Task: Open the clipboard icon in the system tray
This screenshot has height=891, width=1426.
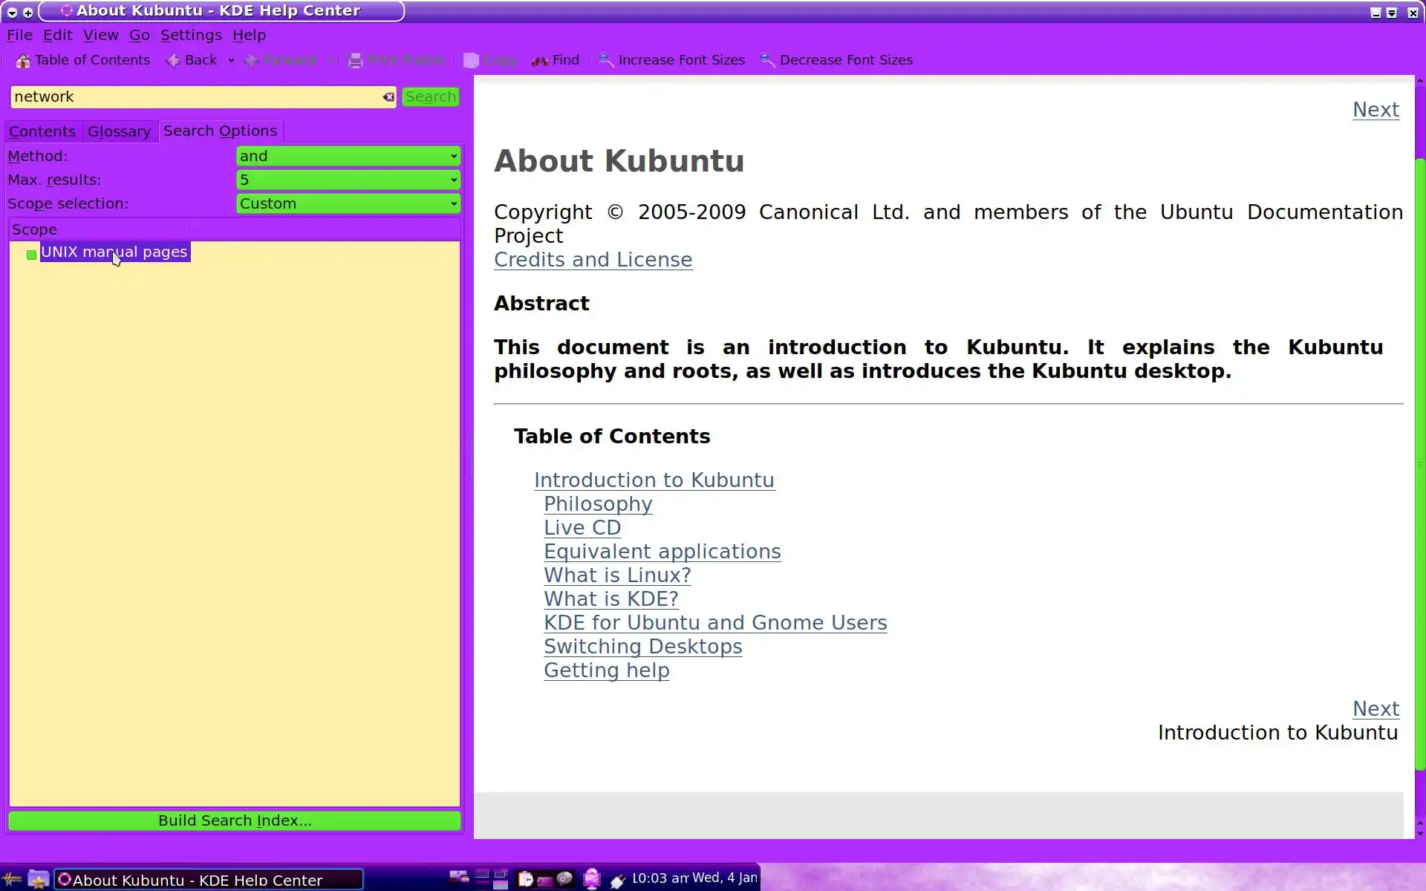Action: 526,879
